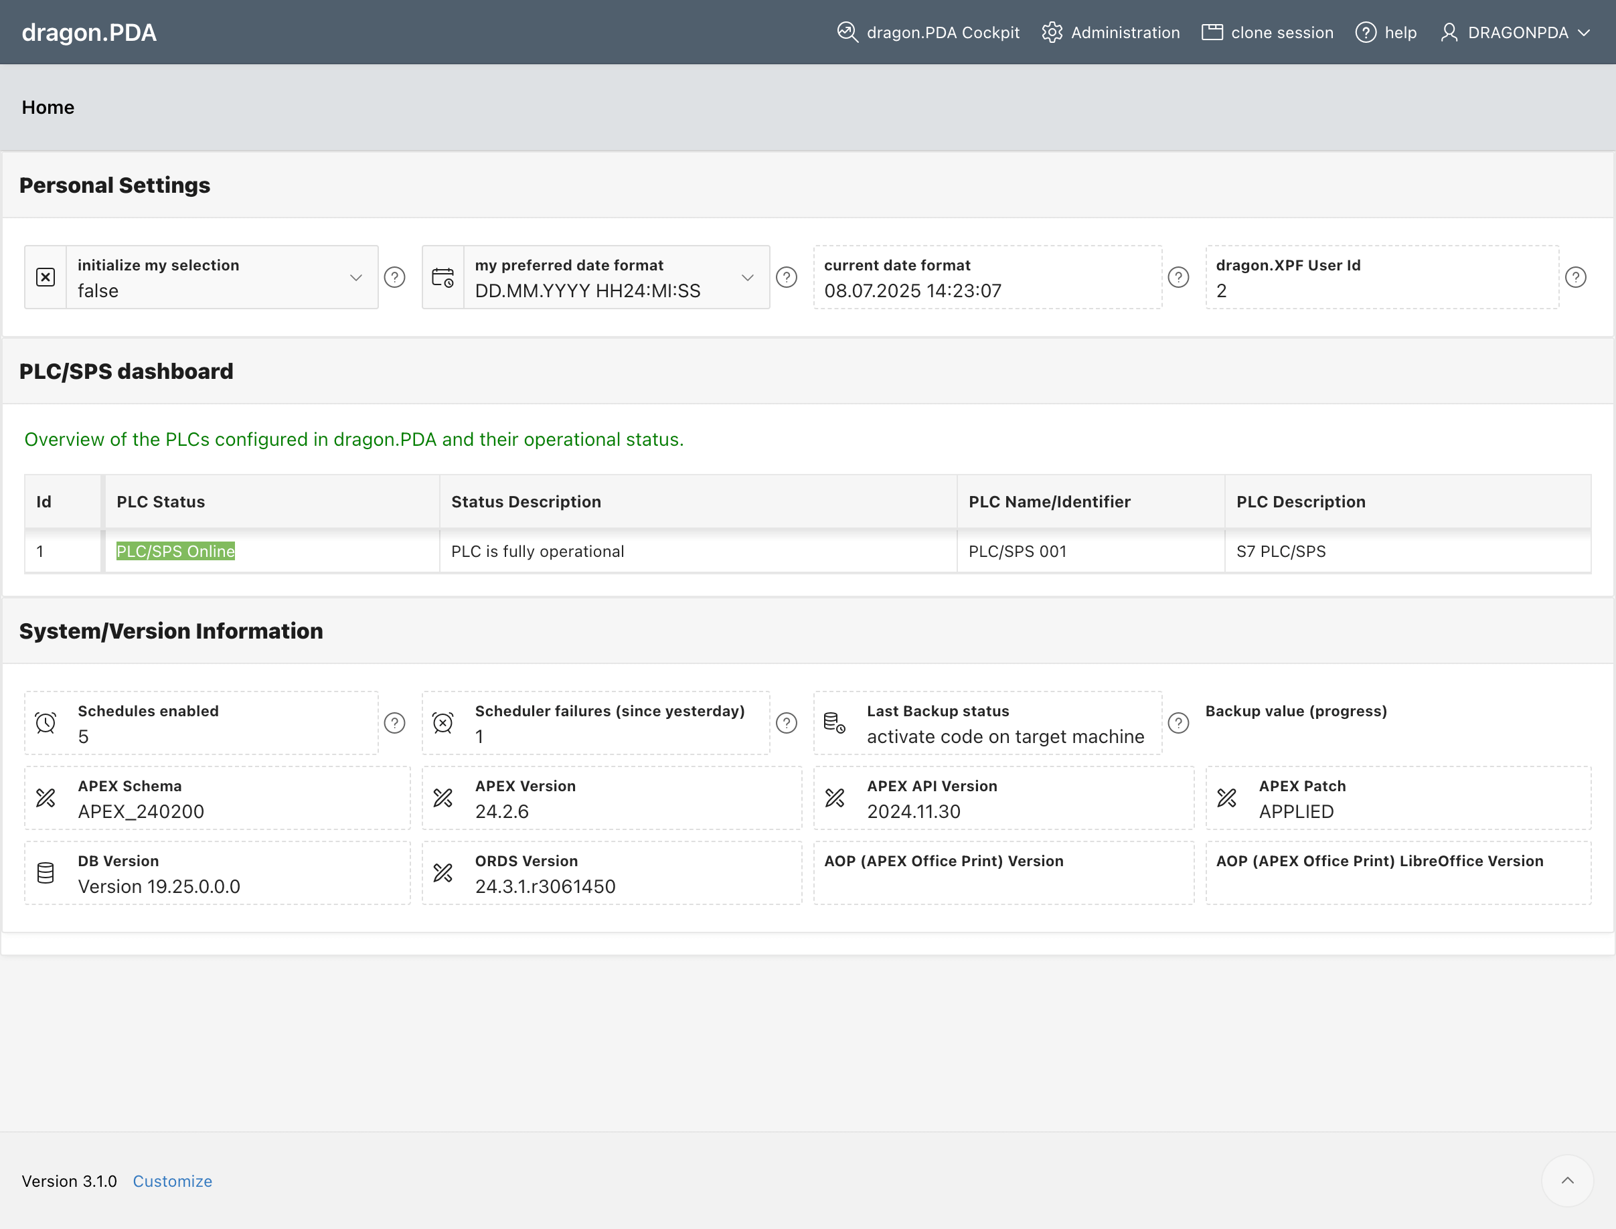
Task: Open the Administration menu item
Action: coord(1111,32)
